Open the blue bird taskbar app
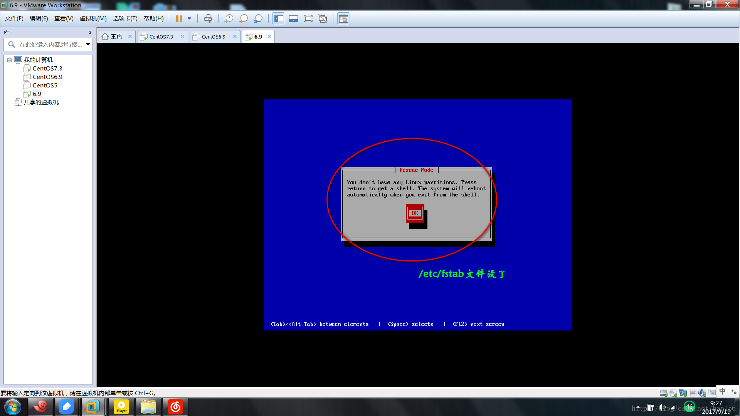The image size is (740, 416). click(66, 407)
